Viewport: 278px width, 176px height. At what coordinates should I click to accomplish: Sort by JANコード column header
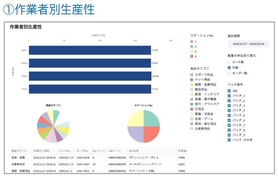tap(117, 151)
